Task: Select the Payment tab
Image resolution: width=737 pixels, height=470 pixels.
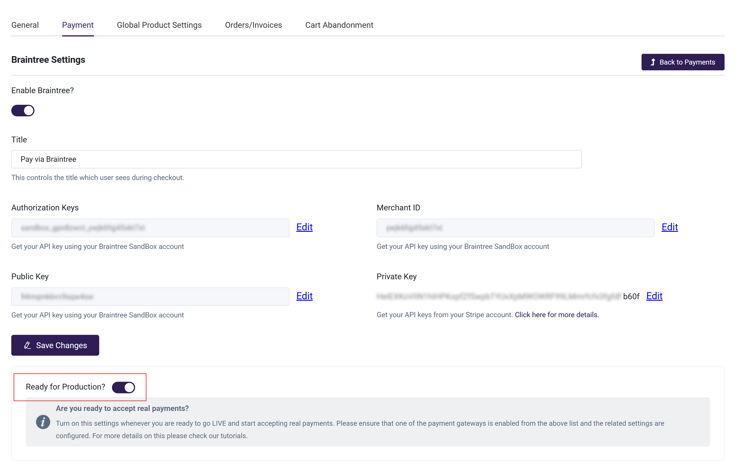Action: click(x=78, y=25)
